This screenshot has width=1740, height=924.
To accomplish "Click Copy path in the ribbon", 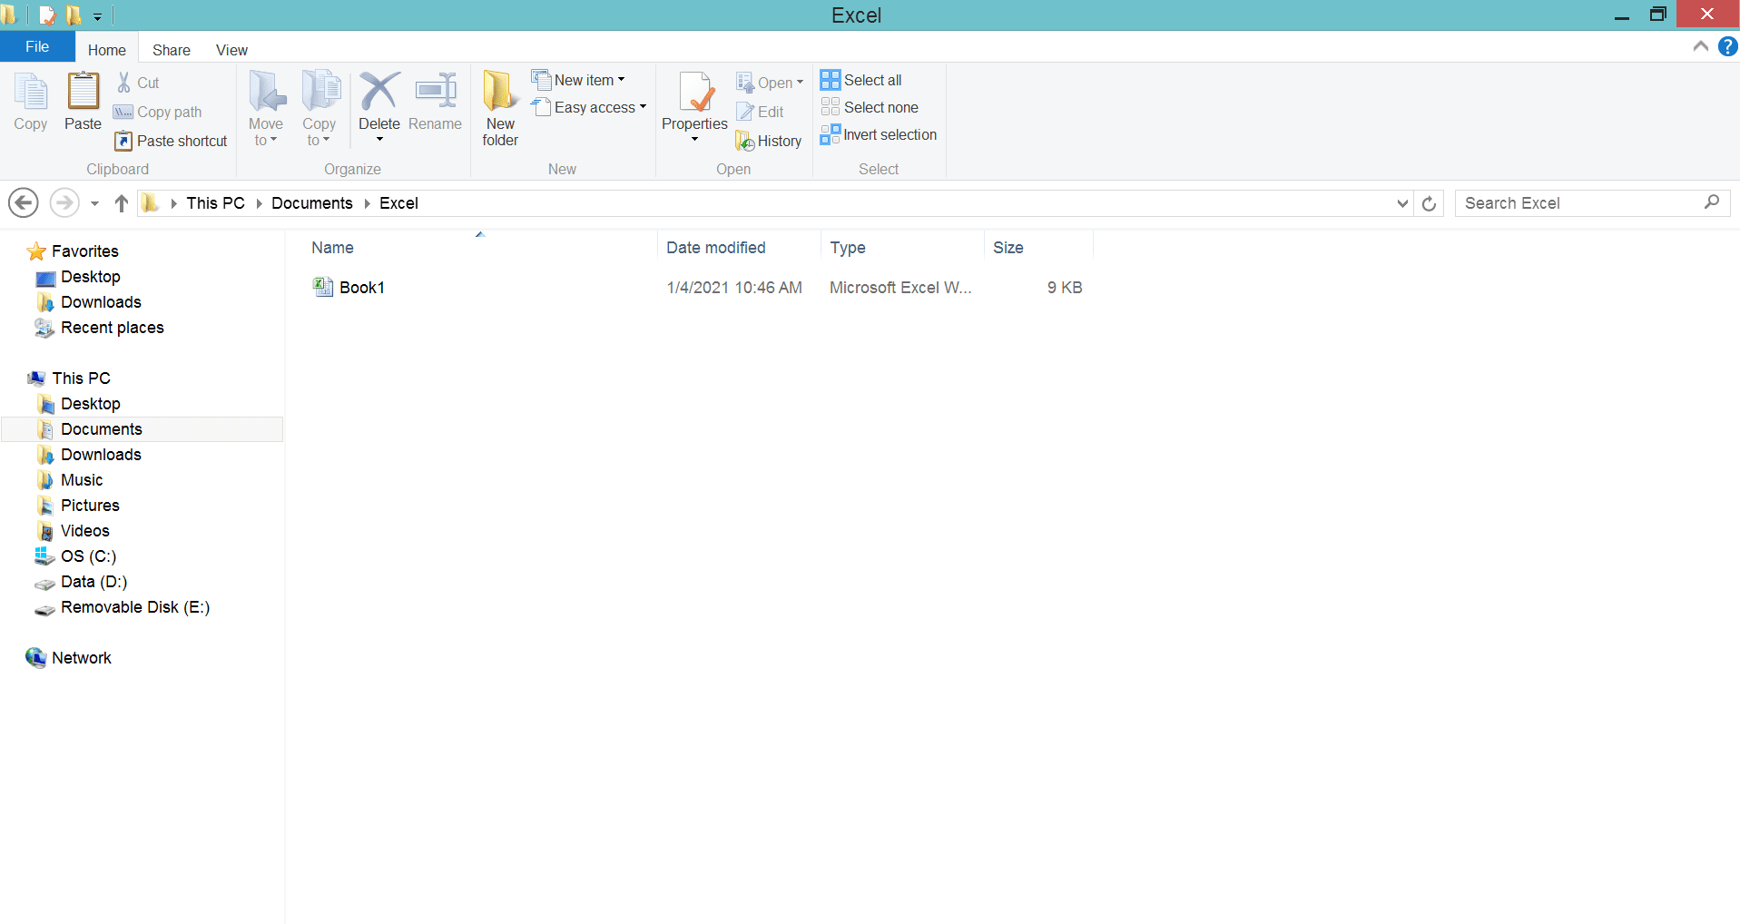I will [x=158, y=112].
